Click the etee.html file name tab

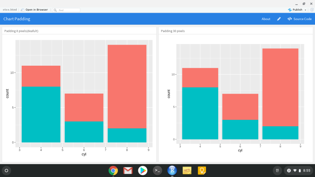point(9,9)
